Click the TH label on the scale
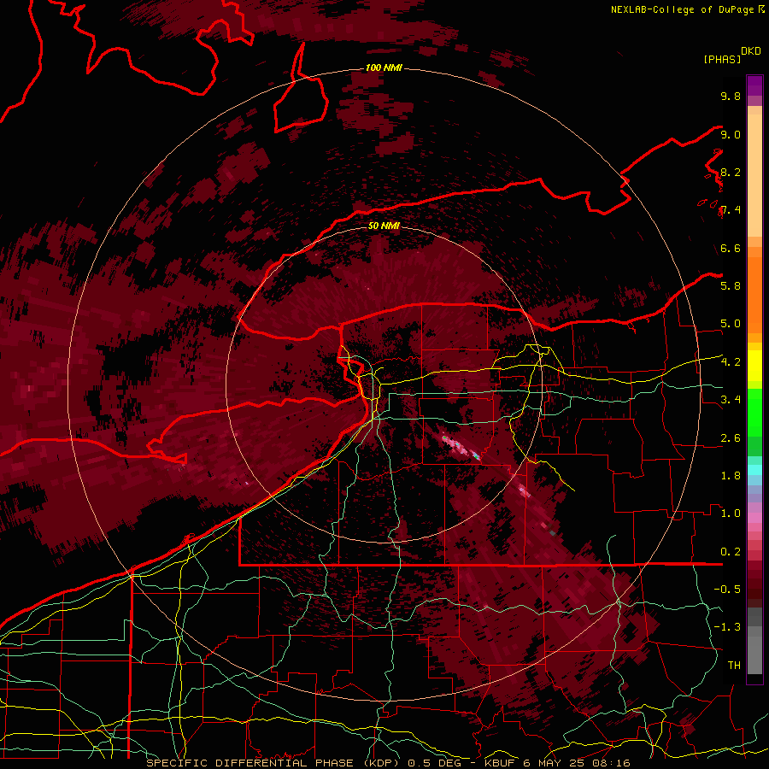The height and width of the screenshot is (769, 769). point(734,665)
